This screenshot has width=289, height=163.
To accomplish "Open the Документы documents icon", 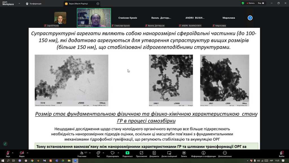I will 154,153.
